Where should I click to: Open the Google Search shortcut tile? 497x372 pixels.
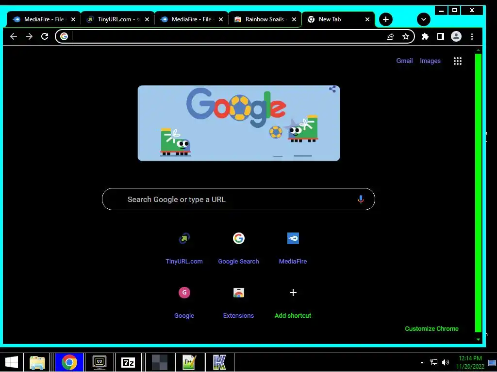pos(238,248)
